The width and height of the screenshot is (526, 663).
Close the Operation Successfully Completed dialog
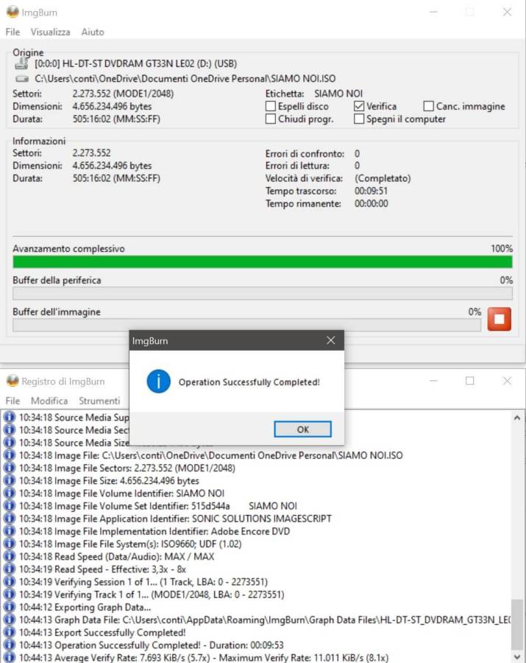(x=330, y=340)
